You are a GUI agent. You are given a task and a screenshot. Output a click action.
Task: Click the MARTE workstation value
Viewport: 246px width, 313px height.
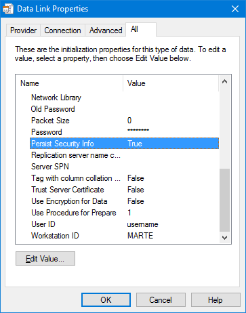click(140, 236)
